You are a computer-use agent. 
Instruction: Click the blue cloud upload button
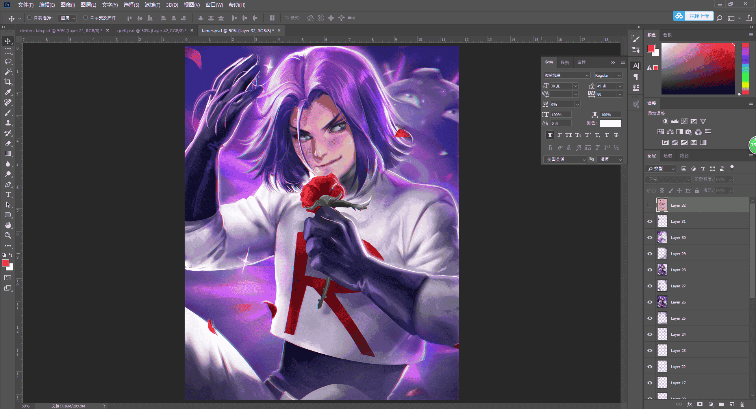tap(693, 16)
